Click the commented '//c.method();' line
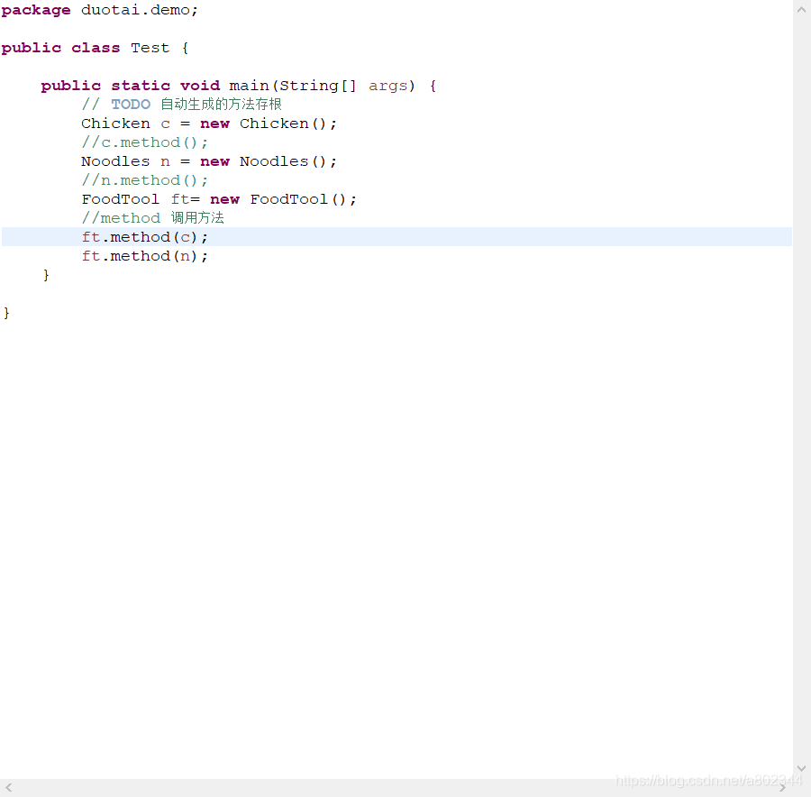The width and height of the screenshot is (811, 797). click(145, 142)
